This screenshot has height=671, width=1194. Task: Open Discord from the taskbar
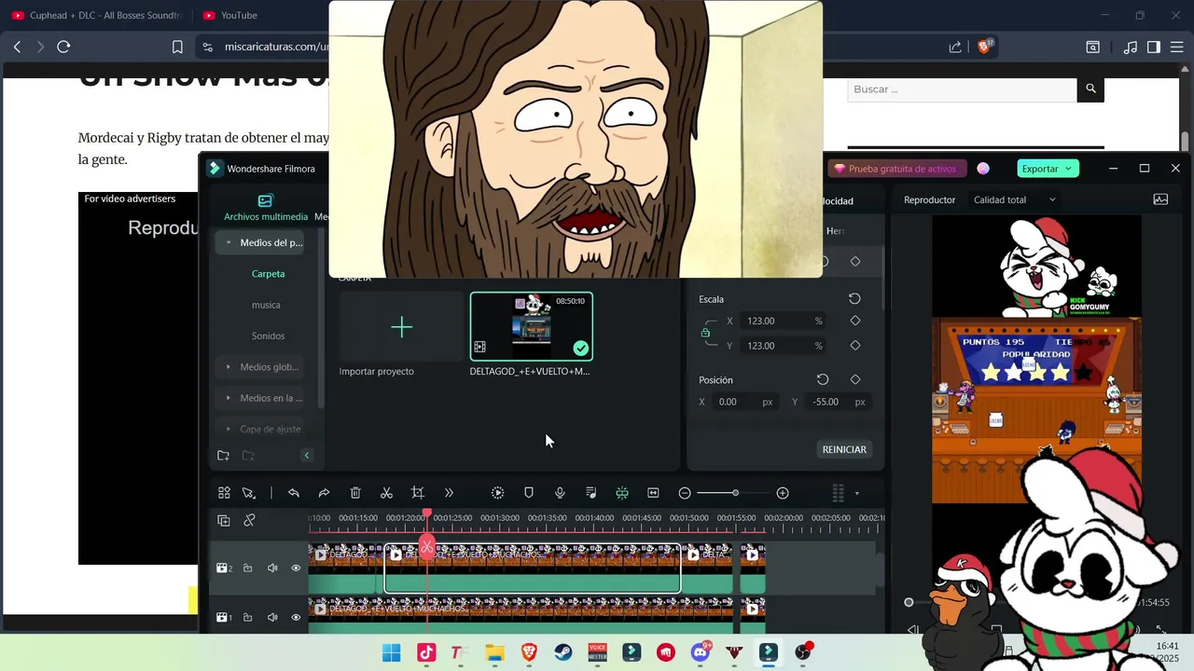[x=701, y=652]
